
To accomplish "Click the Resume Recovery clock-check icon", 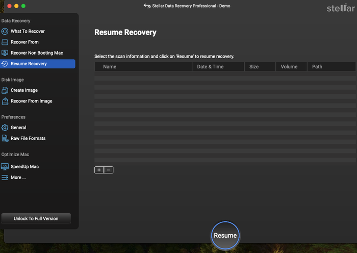I will (x=5, y=64).
